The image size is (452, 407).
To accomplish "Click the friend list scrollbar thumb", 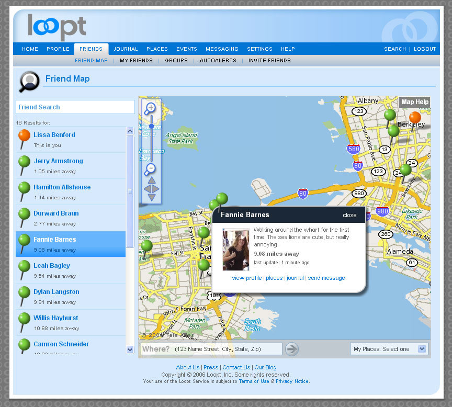I will (130, 191).
